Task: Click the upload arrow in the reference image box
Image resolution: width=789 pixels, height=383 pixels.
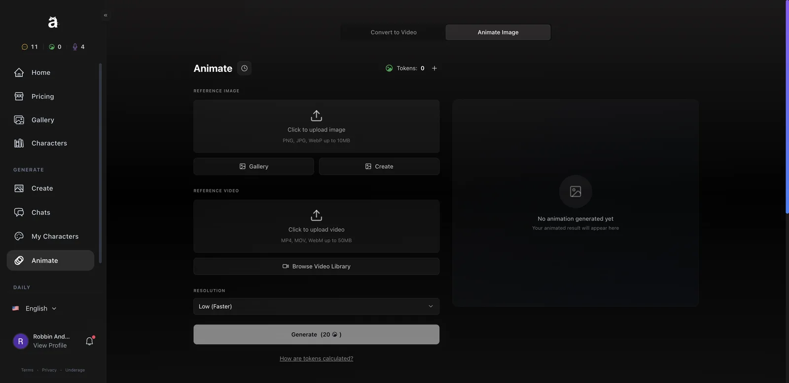Action: point(317,116)
